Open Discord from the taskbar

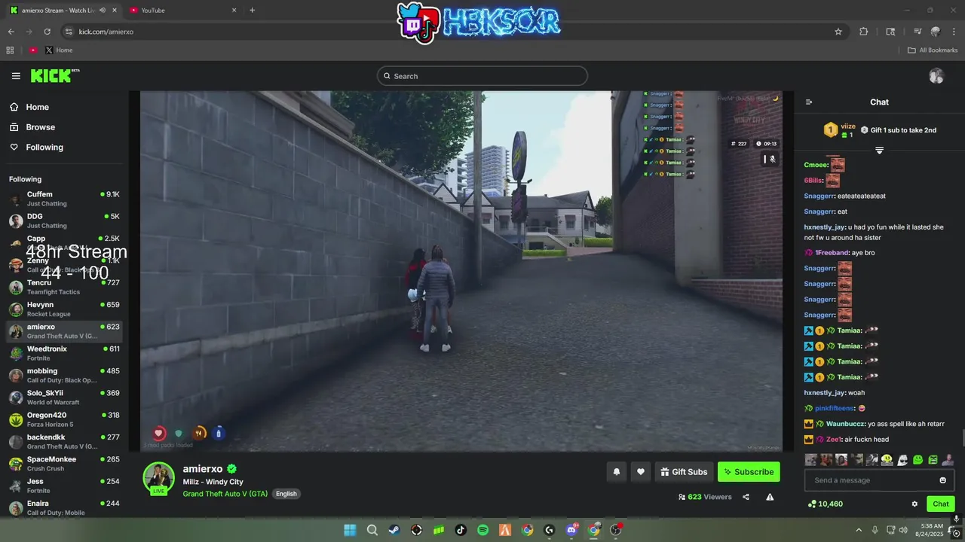click(x=571, y=530)
